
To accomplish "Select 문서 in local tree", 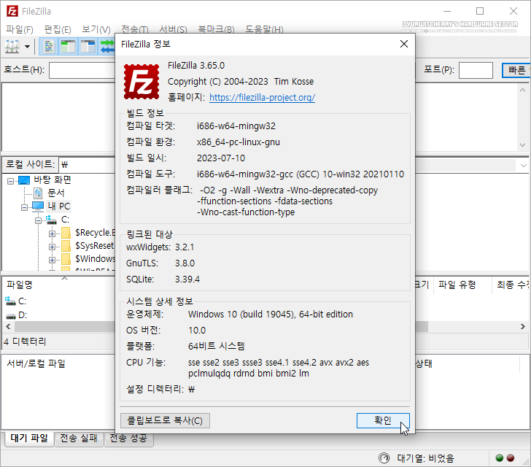I will point(56,193).
